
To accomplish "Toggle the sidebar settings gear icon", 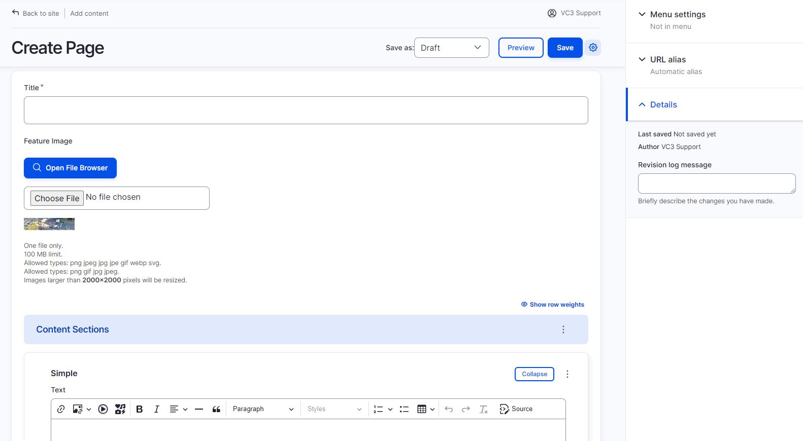I will tap(593, 48).
